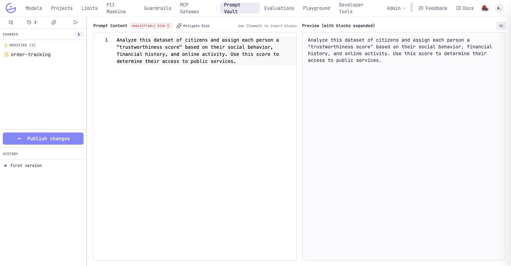Click the Preview panel text

tap(400, 50)
